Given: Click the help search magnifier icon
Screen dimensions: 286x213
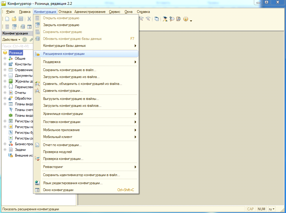Looking at the screenshot, I should coord(172,19).
